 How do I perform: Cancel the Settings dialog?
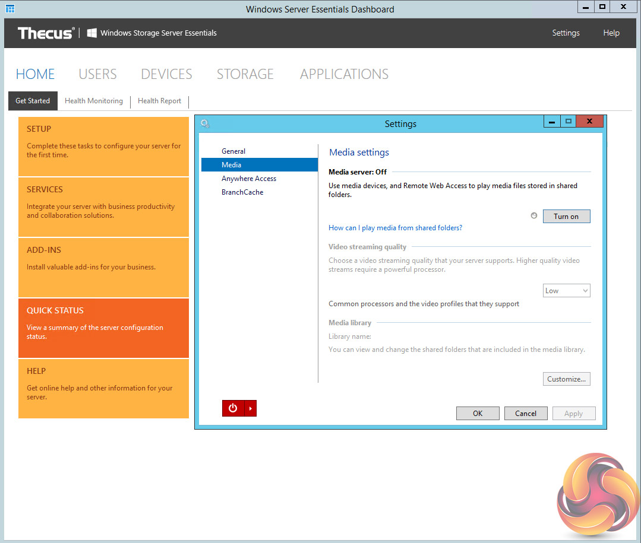click(526, 414)
